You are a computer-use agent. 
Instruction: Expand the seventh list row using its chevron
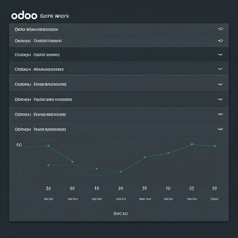[x=220, y=114]
